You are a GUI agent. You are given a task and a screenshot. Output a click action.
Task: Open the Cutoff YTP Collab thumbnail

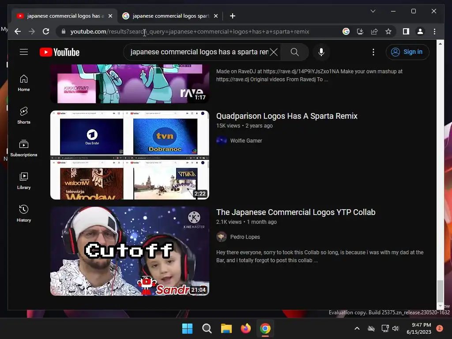(130, 251)
